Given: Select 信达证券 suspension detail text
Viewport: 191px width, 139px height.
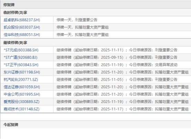Looking at the screenshot, I should [122, 87].
